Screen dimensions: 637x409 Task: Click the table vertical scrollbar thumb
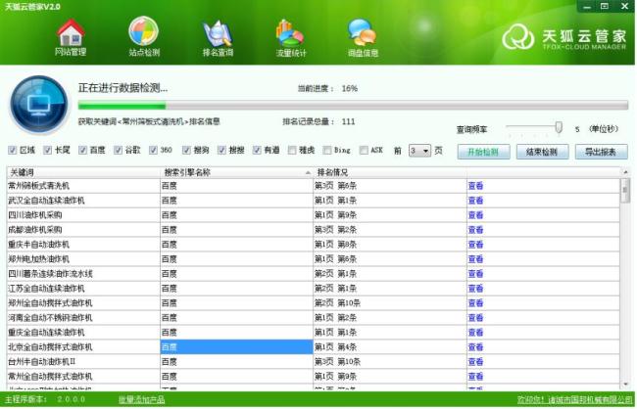coord(625,191)
